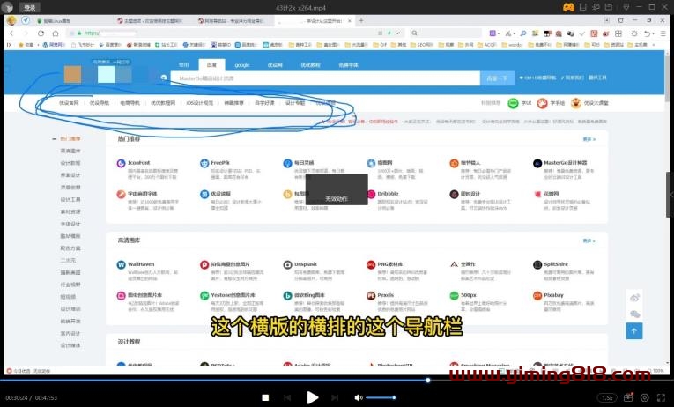Play the video with the play button
The height and width of the screenshot is (407, 674).
pyautogui.click(x=313, y=397)
